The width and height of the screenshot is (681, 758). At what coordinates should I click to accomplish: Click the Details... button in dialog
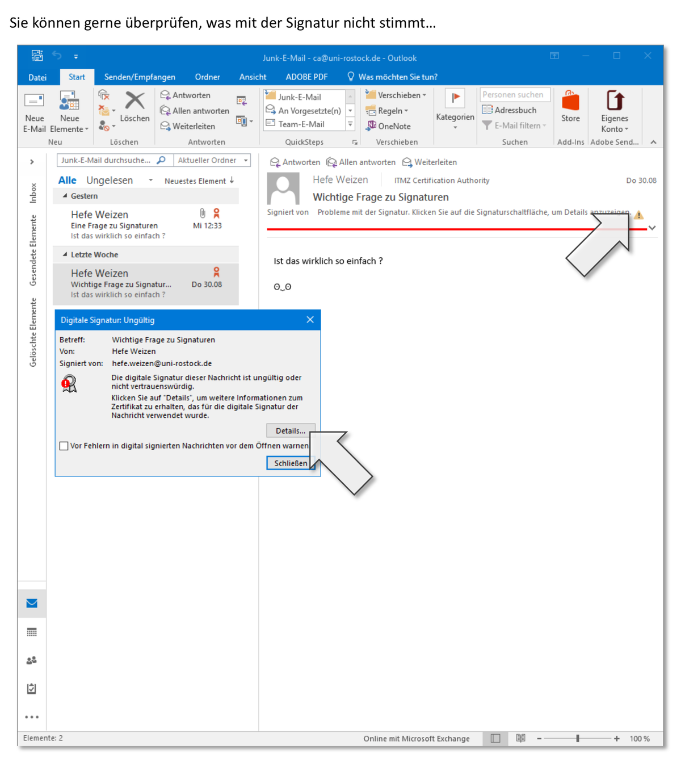coord(290,431)
